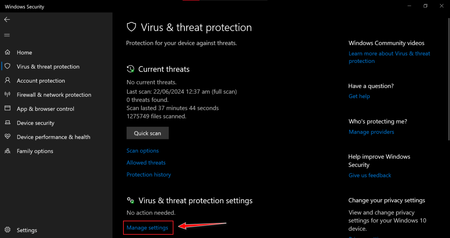View Allowed threats link
This screenshot has width=450, height=238.
[146, 163]
